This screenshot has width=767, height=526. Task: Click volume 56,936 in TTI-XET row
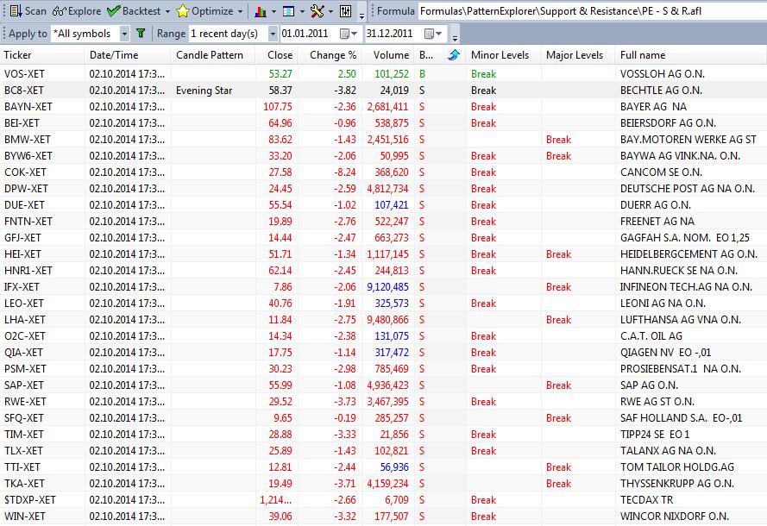coord(394,467)
